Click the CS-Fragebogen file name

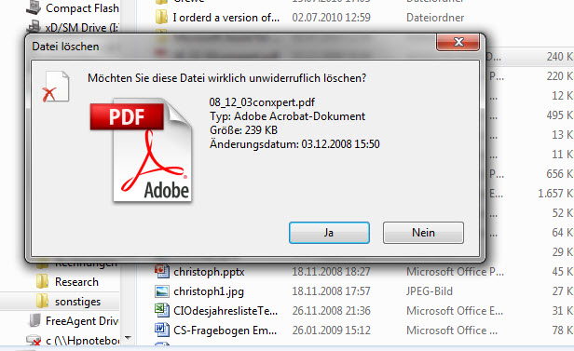225,331
